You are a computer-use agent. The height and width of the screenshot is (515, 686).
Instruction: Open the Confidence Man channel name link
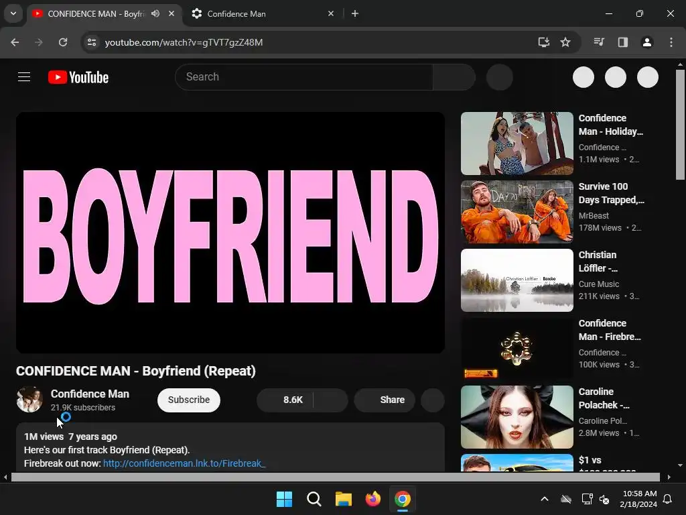coord(90,394)
